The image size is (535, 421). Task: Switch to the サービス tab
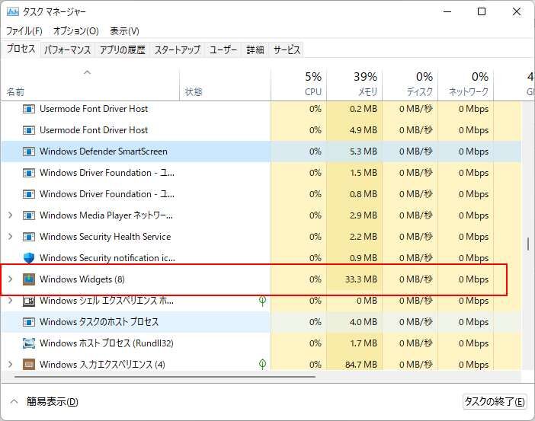(x=287, y=50)
